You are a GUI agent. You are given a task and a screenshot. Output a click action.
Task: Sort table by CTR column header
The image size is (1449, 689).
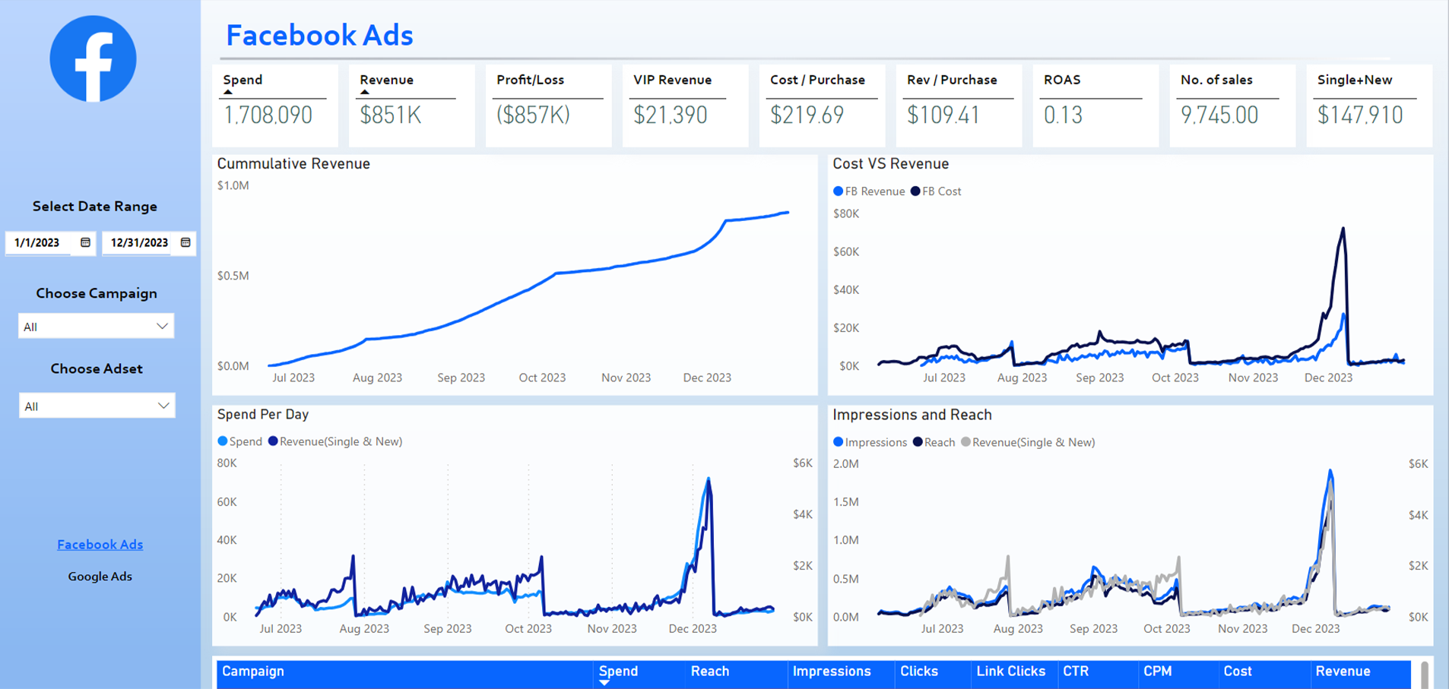coord(1076,672)
